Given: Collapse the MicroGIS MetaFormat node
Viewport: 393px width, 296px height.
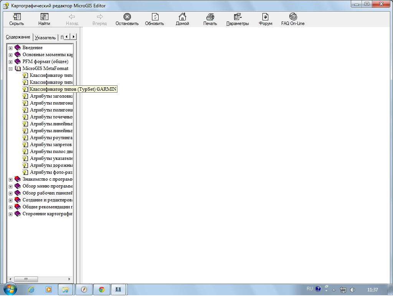Looking at the screenshot, I should [x=11, y=69].
